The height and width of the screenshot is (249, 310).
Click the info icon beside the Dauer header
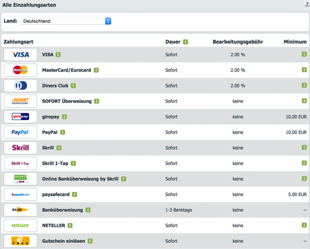pos(186,42)
